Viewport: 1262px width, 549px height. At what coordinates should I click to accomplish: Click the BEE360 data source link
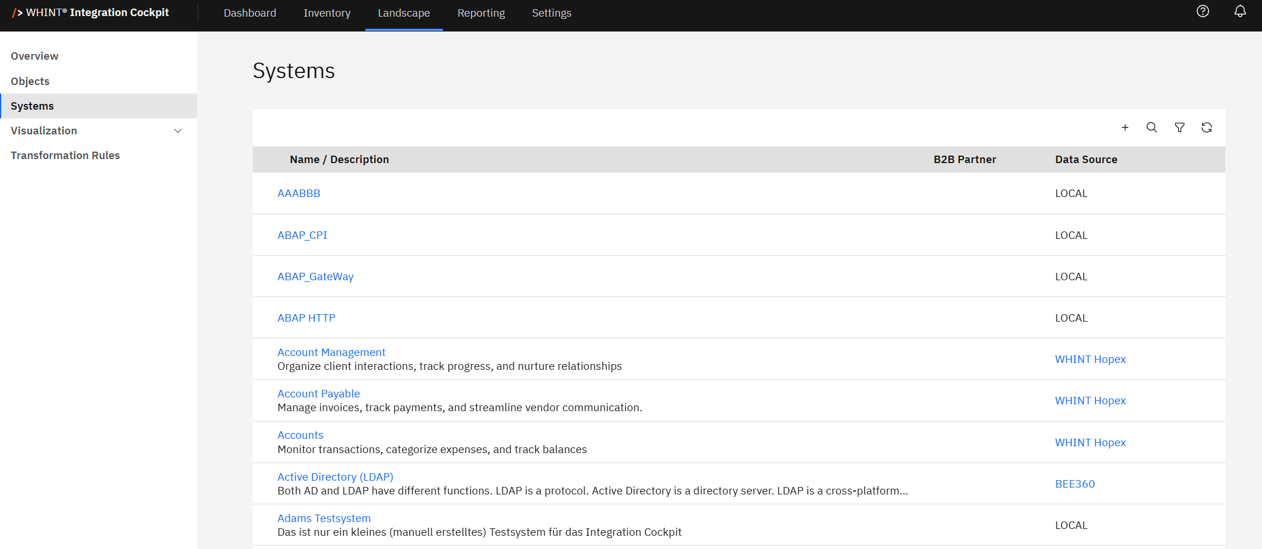[1075, 484]
